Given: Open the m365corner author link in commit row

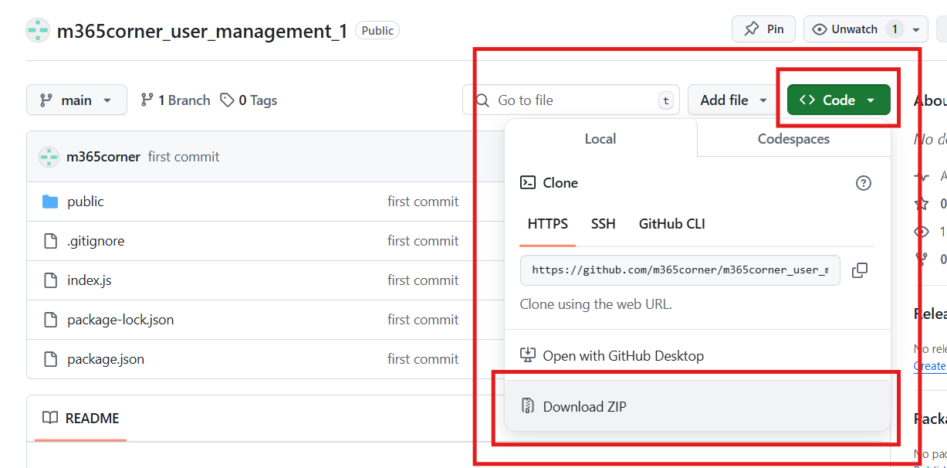Looking at the screenshot, I should (x=103, y=157).
